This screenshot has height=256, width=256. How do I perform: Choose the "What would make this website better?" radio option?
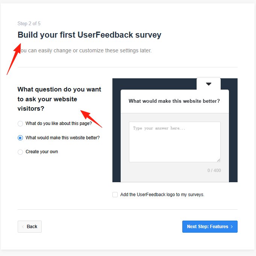pos(20,138)
